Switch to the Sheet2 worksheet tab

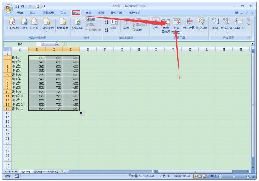point(39,171)
